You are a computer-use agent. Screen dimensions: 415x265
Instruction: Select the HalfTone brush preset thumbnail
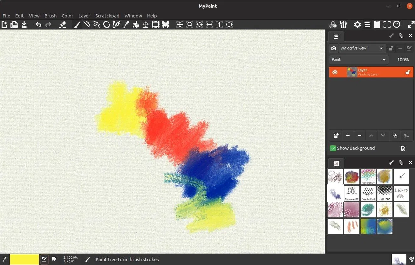click(385, 193)
